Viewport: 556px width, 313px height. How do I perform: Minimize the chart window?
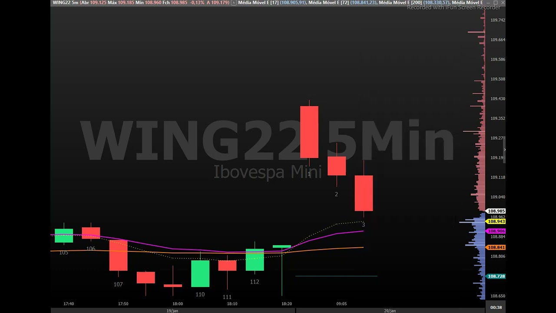(488, 3)
